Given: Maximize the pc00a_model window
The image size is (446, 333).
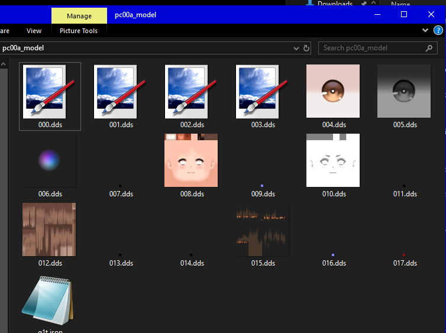Looking at the screenshot, I should pos(404,15).
